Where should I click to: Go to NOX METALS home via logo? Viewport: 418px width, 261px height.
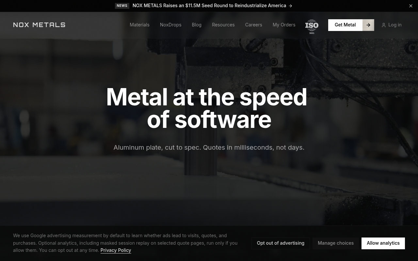pos(39,25)
